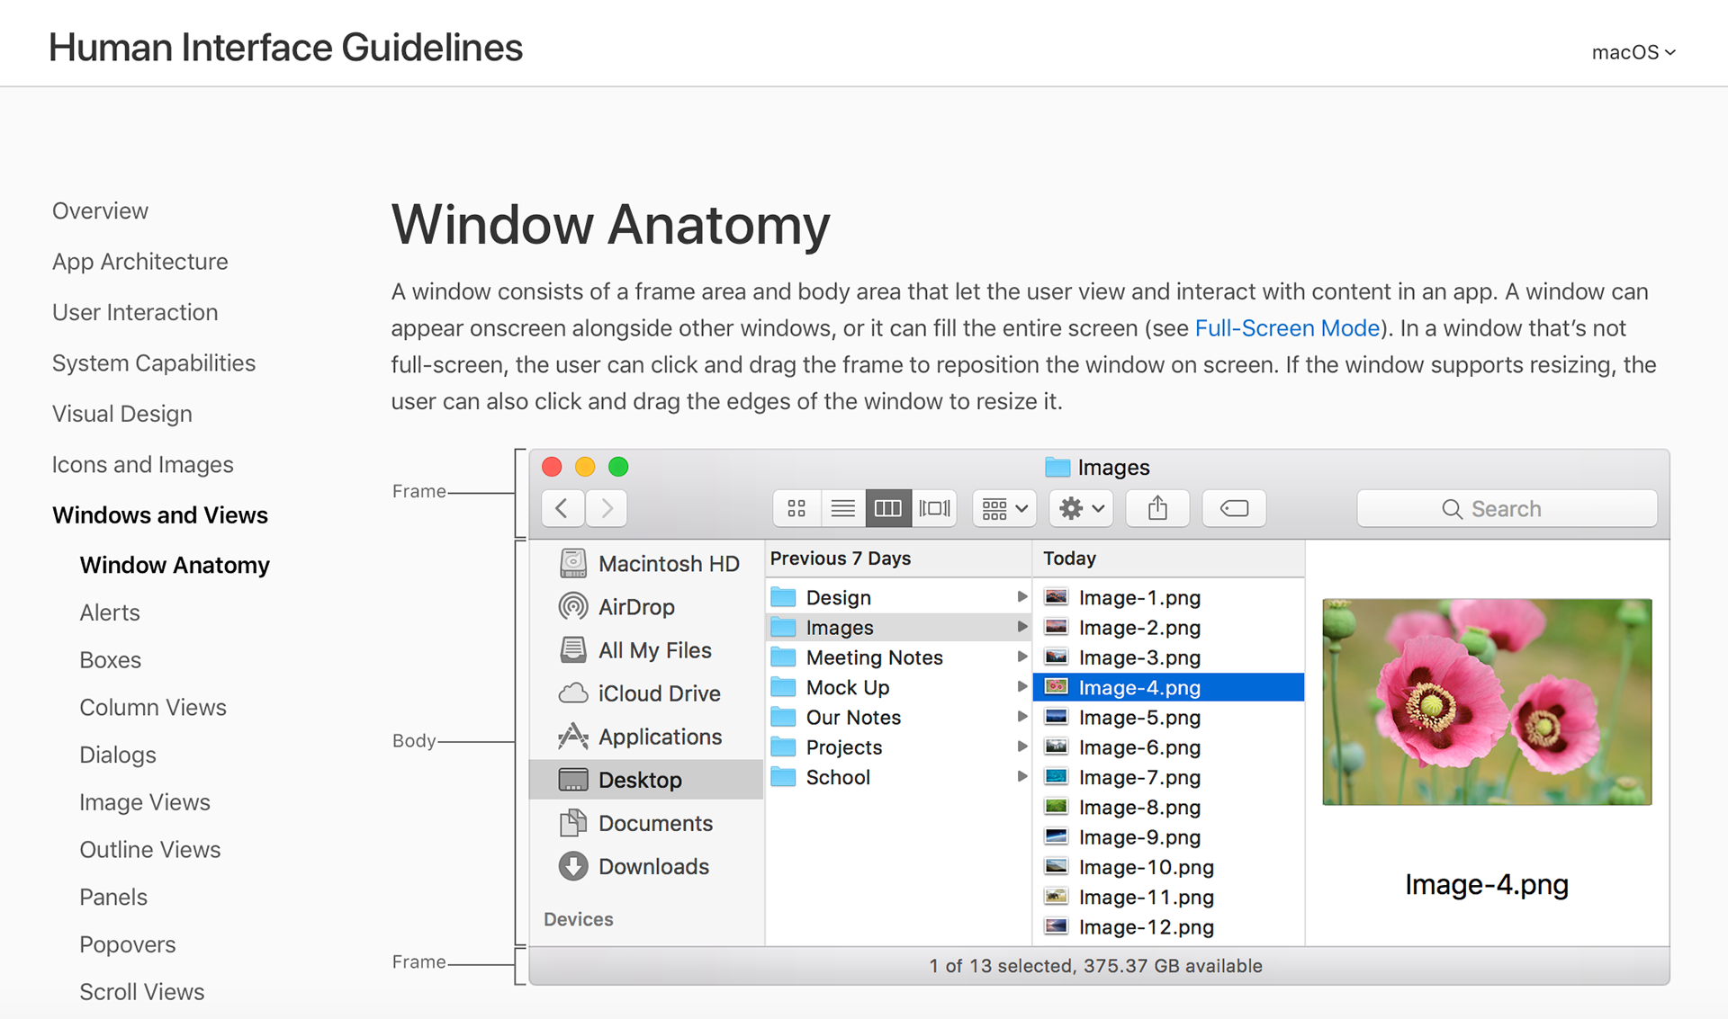
Task: Expand arrow next to Our Notes
Action: [1021, 717]
